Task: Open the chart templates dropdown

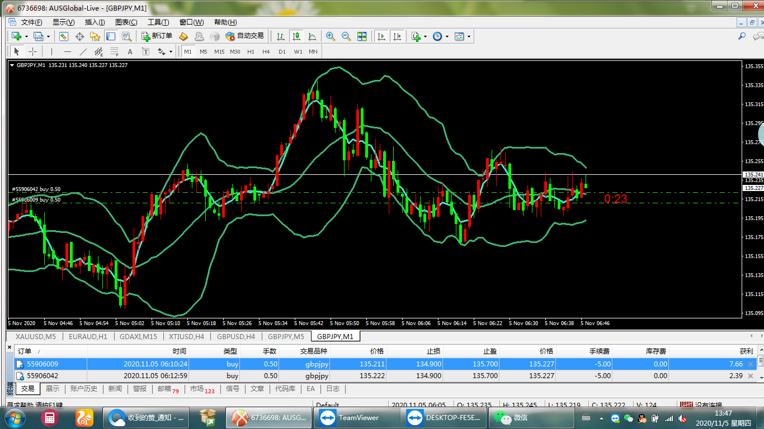Action: click(x=469, y=37)
